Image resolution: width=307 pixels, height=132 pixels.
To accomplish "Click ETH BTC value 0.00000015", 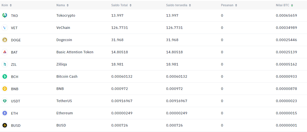I will click(x=287, y=113).
